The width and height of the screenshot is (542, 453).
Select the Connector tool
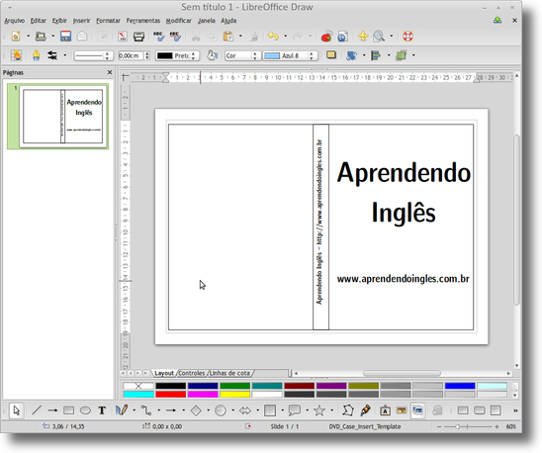click(x=146, y=410)
